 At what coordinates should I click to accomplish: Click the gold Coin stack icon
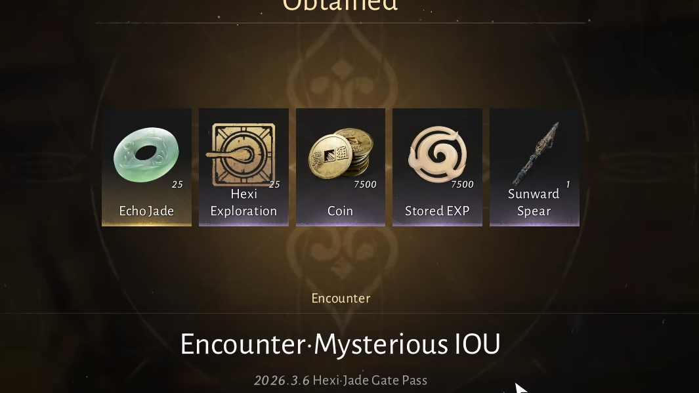coord(341,154)
